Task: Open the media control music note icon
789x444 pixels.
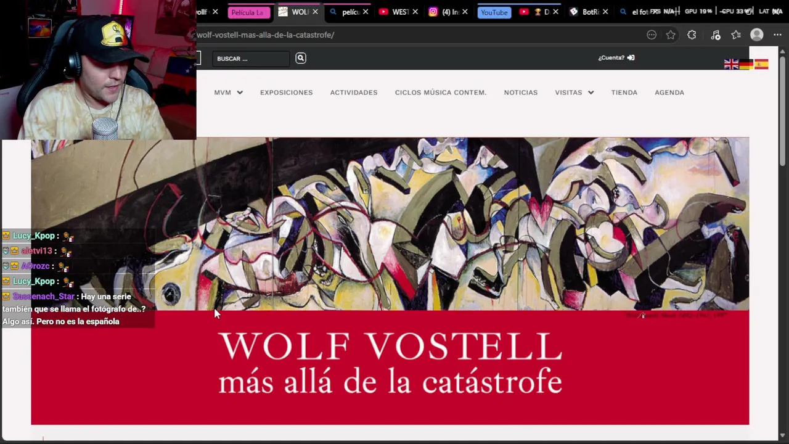Action: 715,35
